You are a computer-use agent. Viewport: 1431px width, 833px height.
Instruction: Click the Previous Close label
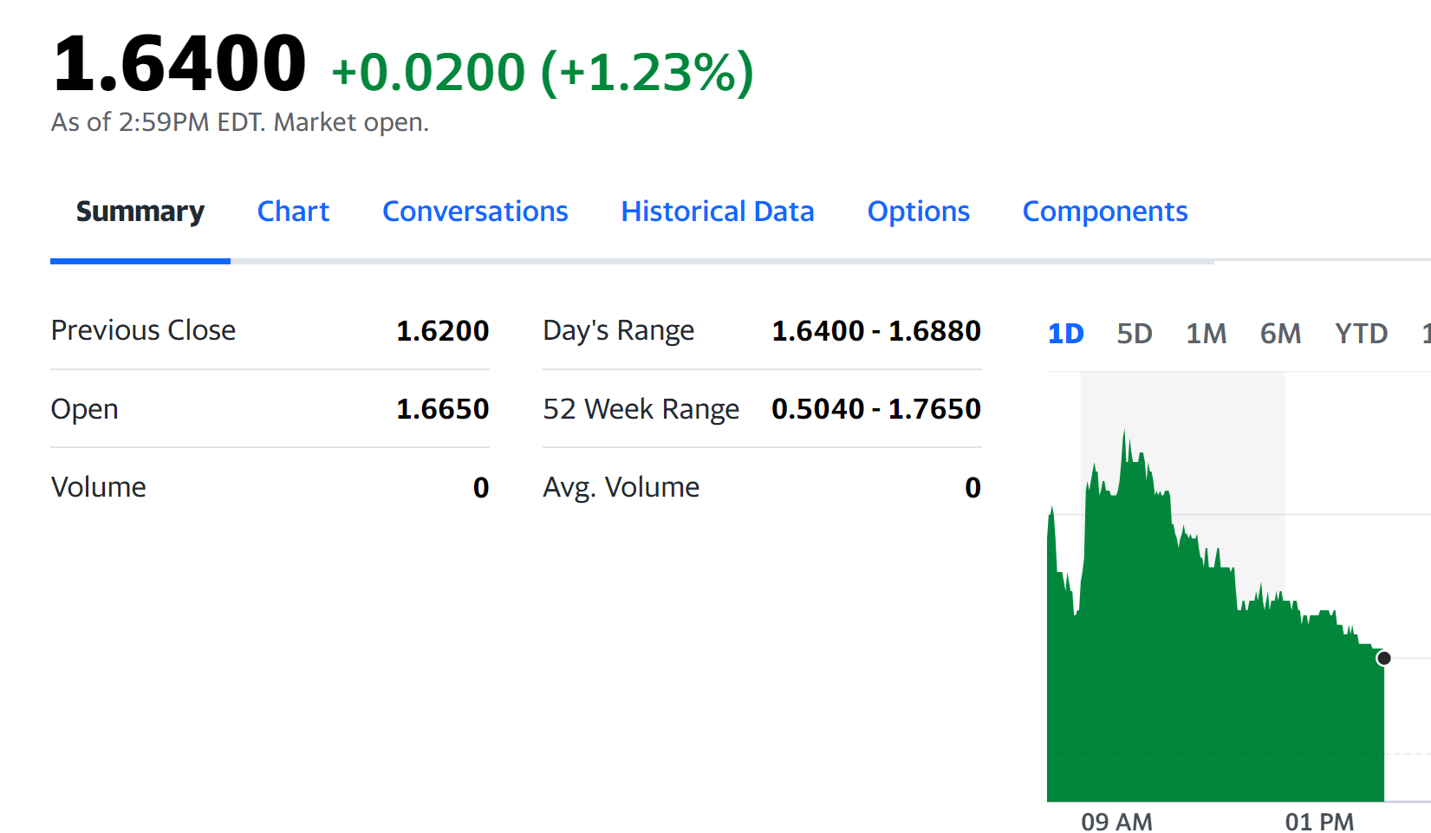tap(143, 330)
